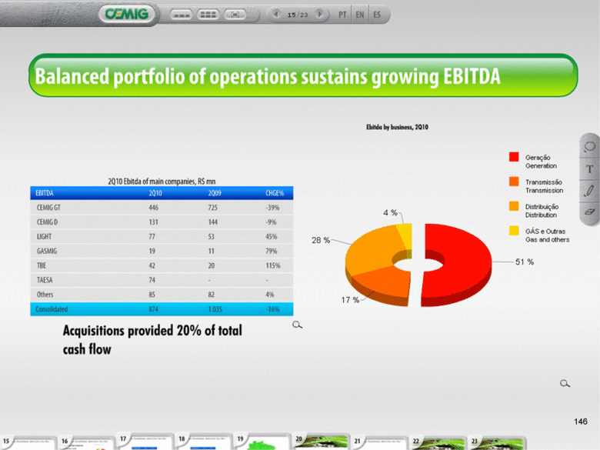Click the CHGE% column header

tap(275, 193)
